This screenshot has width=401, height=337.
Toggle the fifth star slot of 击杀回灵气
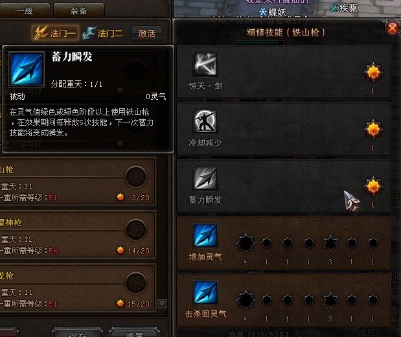click(x=330, y=300)
